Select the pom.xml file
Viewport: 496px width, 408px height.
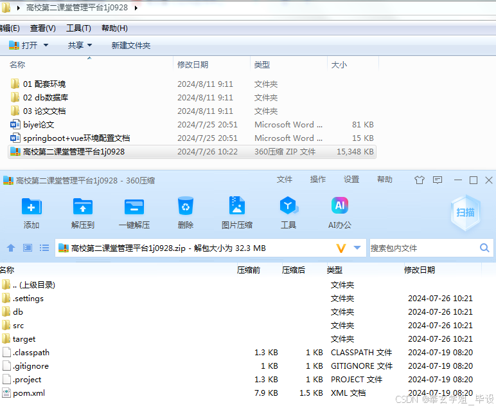[23, 393]
